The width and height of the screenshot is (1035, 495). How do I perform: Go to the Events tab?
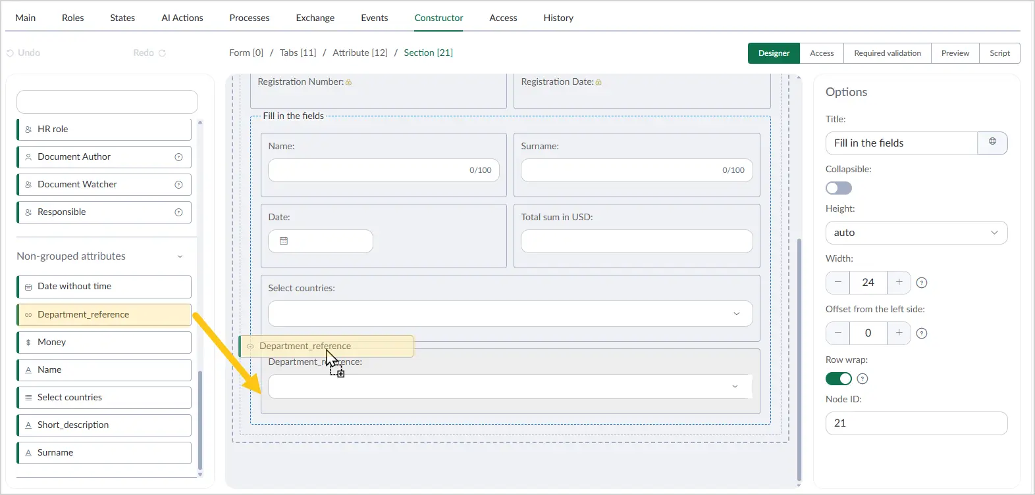[375, 18]
